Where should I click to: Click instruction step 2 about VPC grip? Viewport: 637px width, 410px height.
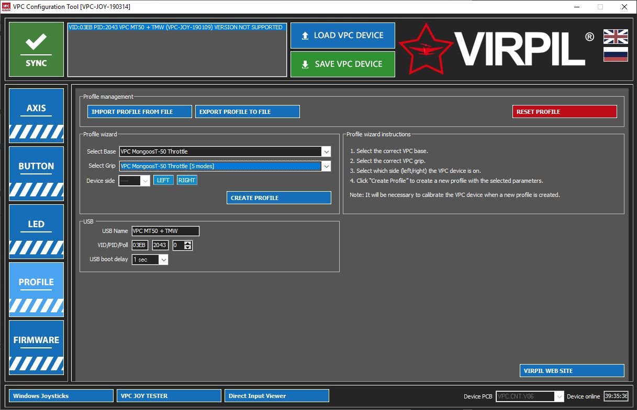(388, 161)
